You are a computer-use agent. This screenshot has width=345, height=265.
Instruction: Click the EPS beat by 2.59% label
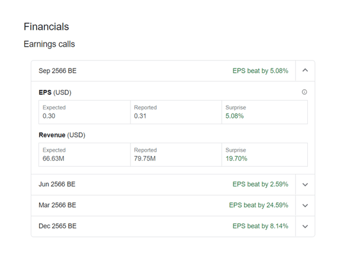tap(260, 184)
